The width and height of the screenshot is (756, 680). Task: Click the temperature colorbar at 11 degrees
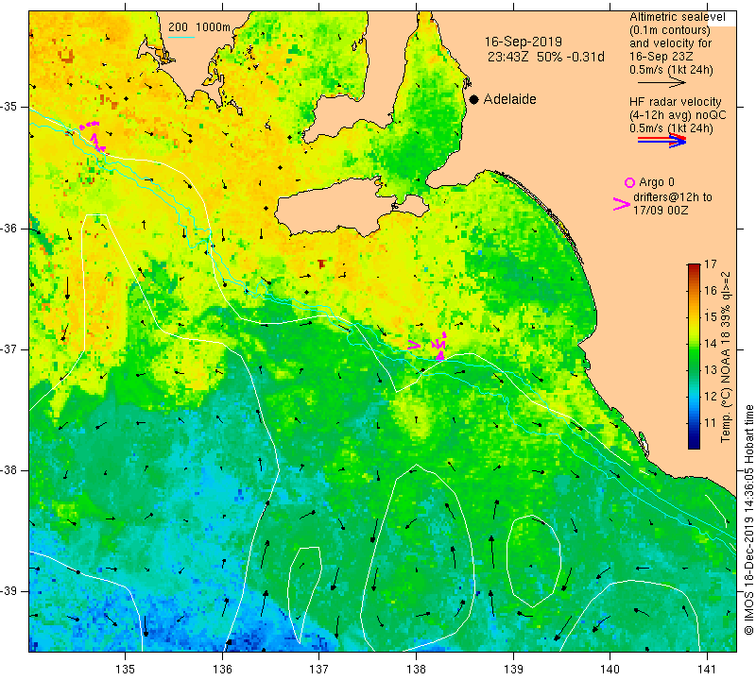(694, 423)
